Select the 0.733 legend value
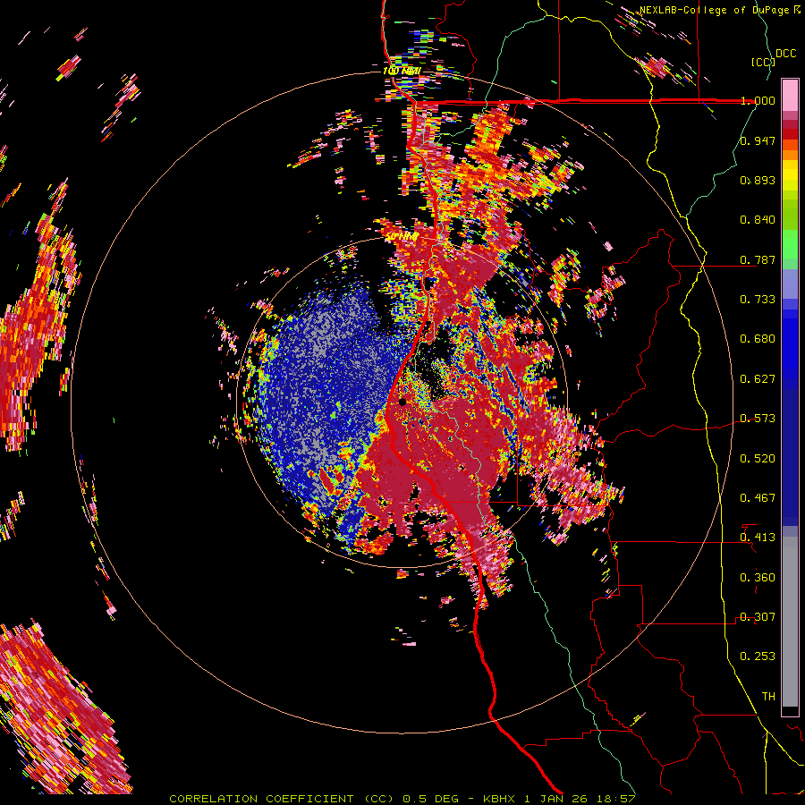 tap(758, 300)
